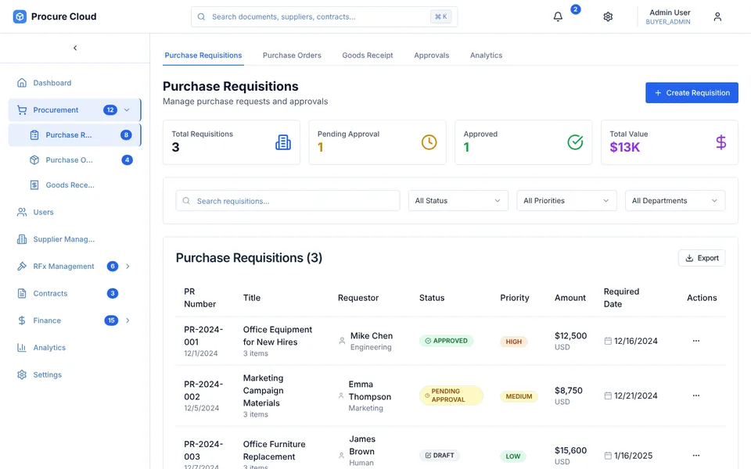The width and height of the screenshot is (751, 469).
Task: Open actions menu for PR-2024-002
Action: 696,396
